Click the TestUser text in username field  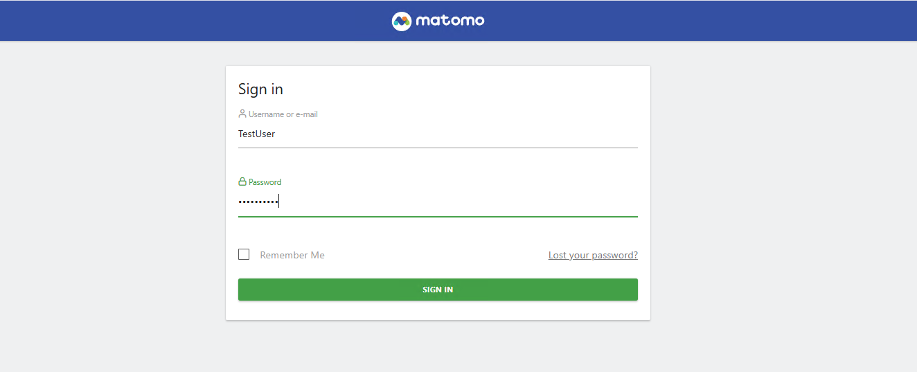(256, 134)
